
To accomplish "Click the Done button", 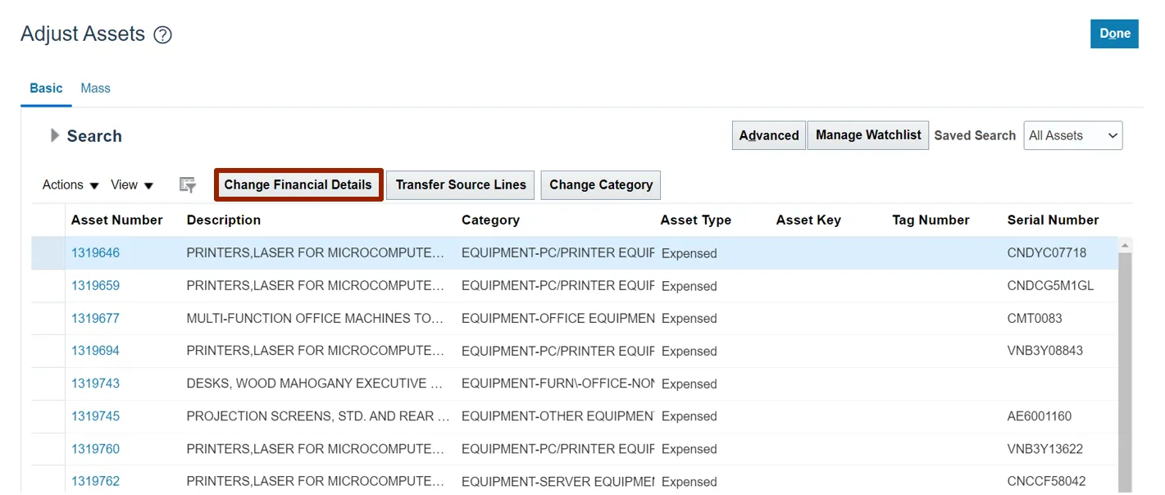I will 1113,34.
